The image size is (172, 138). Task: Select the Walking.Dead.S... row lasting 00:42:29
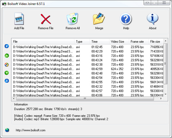[87, 51]
